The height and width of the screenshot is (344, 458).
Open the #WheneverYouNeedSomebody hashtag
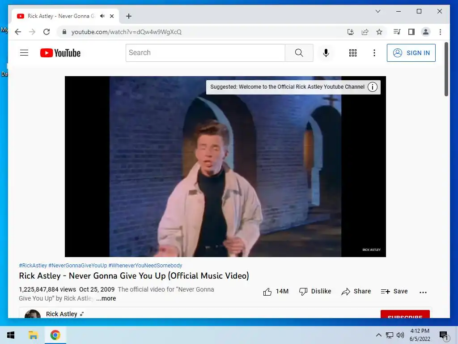[145, 265]
